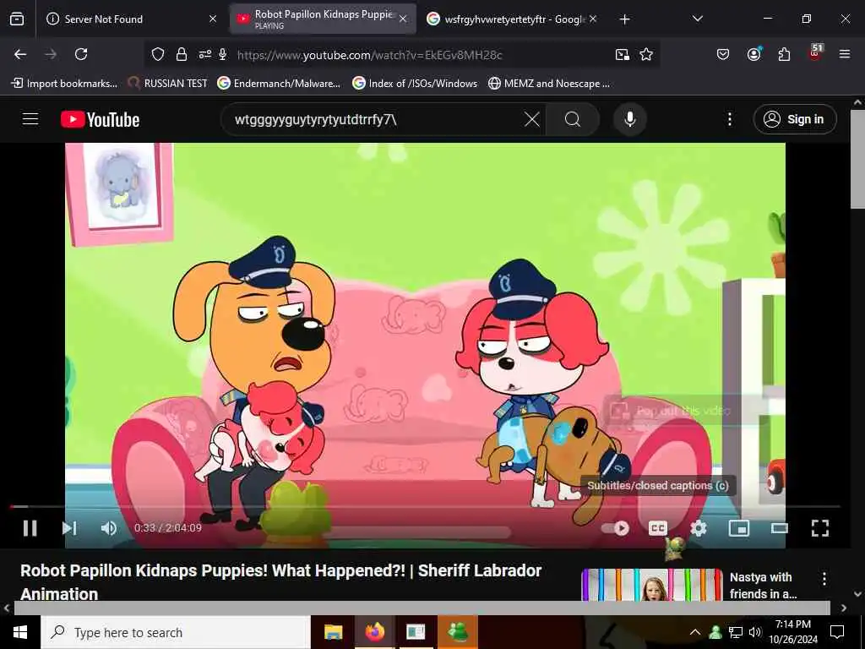The height and width of the screenshot is (649, 865).
Task: Go back with the browser back arrow
Action: coord(20,54)
